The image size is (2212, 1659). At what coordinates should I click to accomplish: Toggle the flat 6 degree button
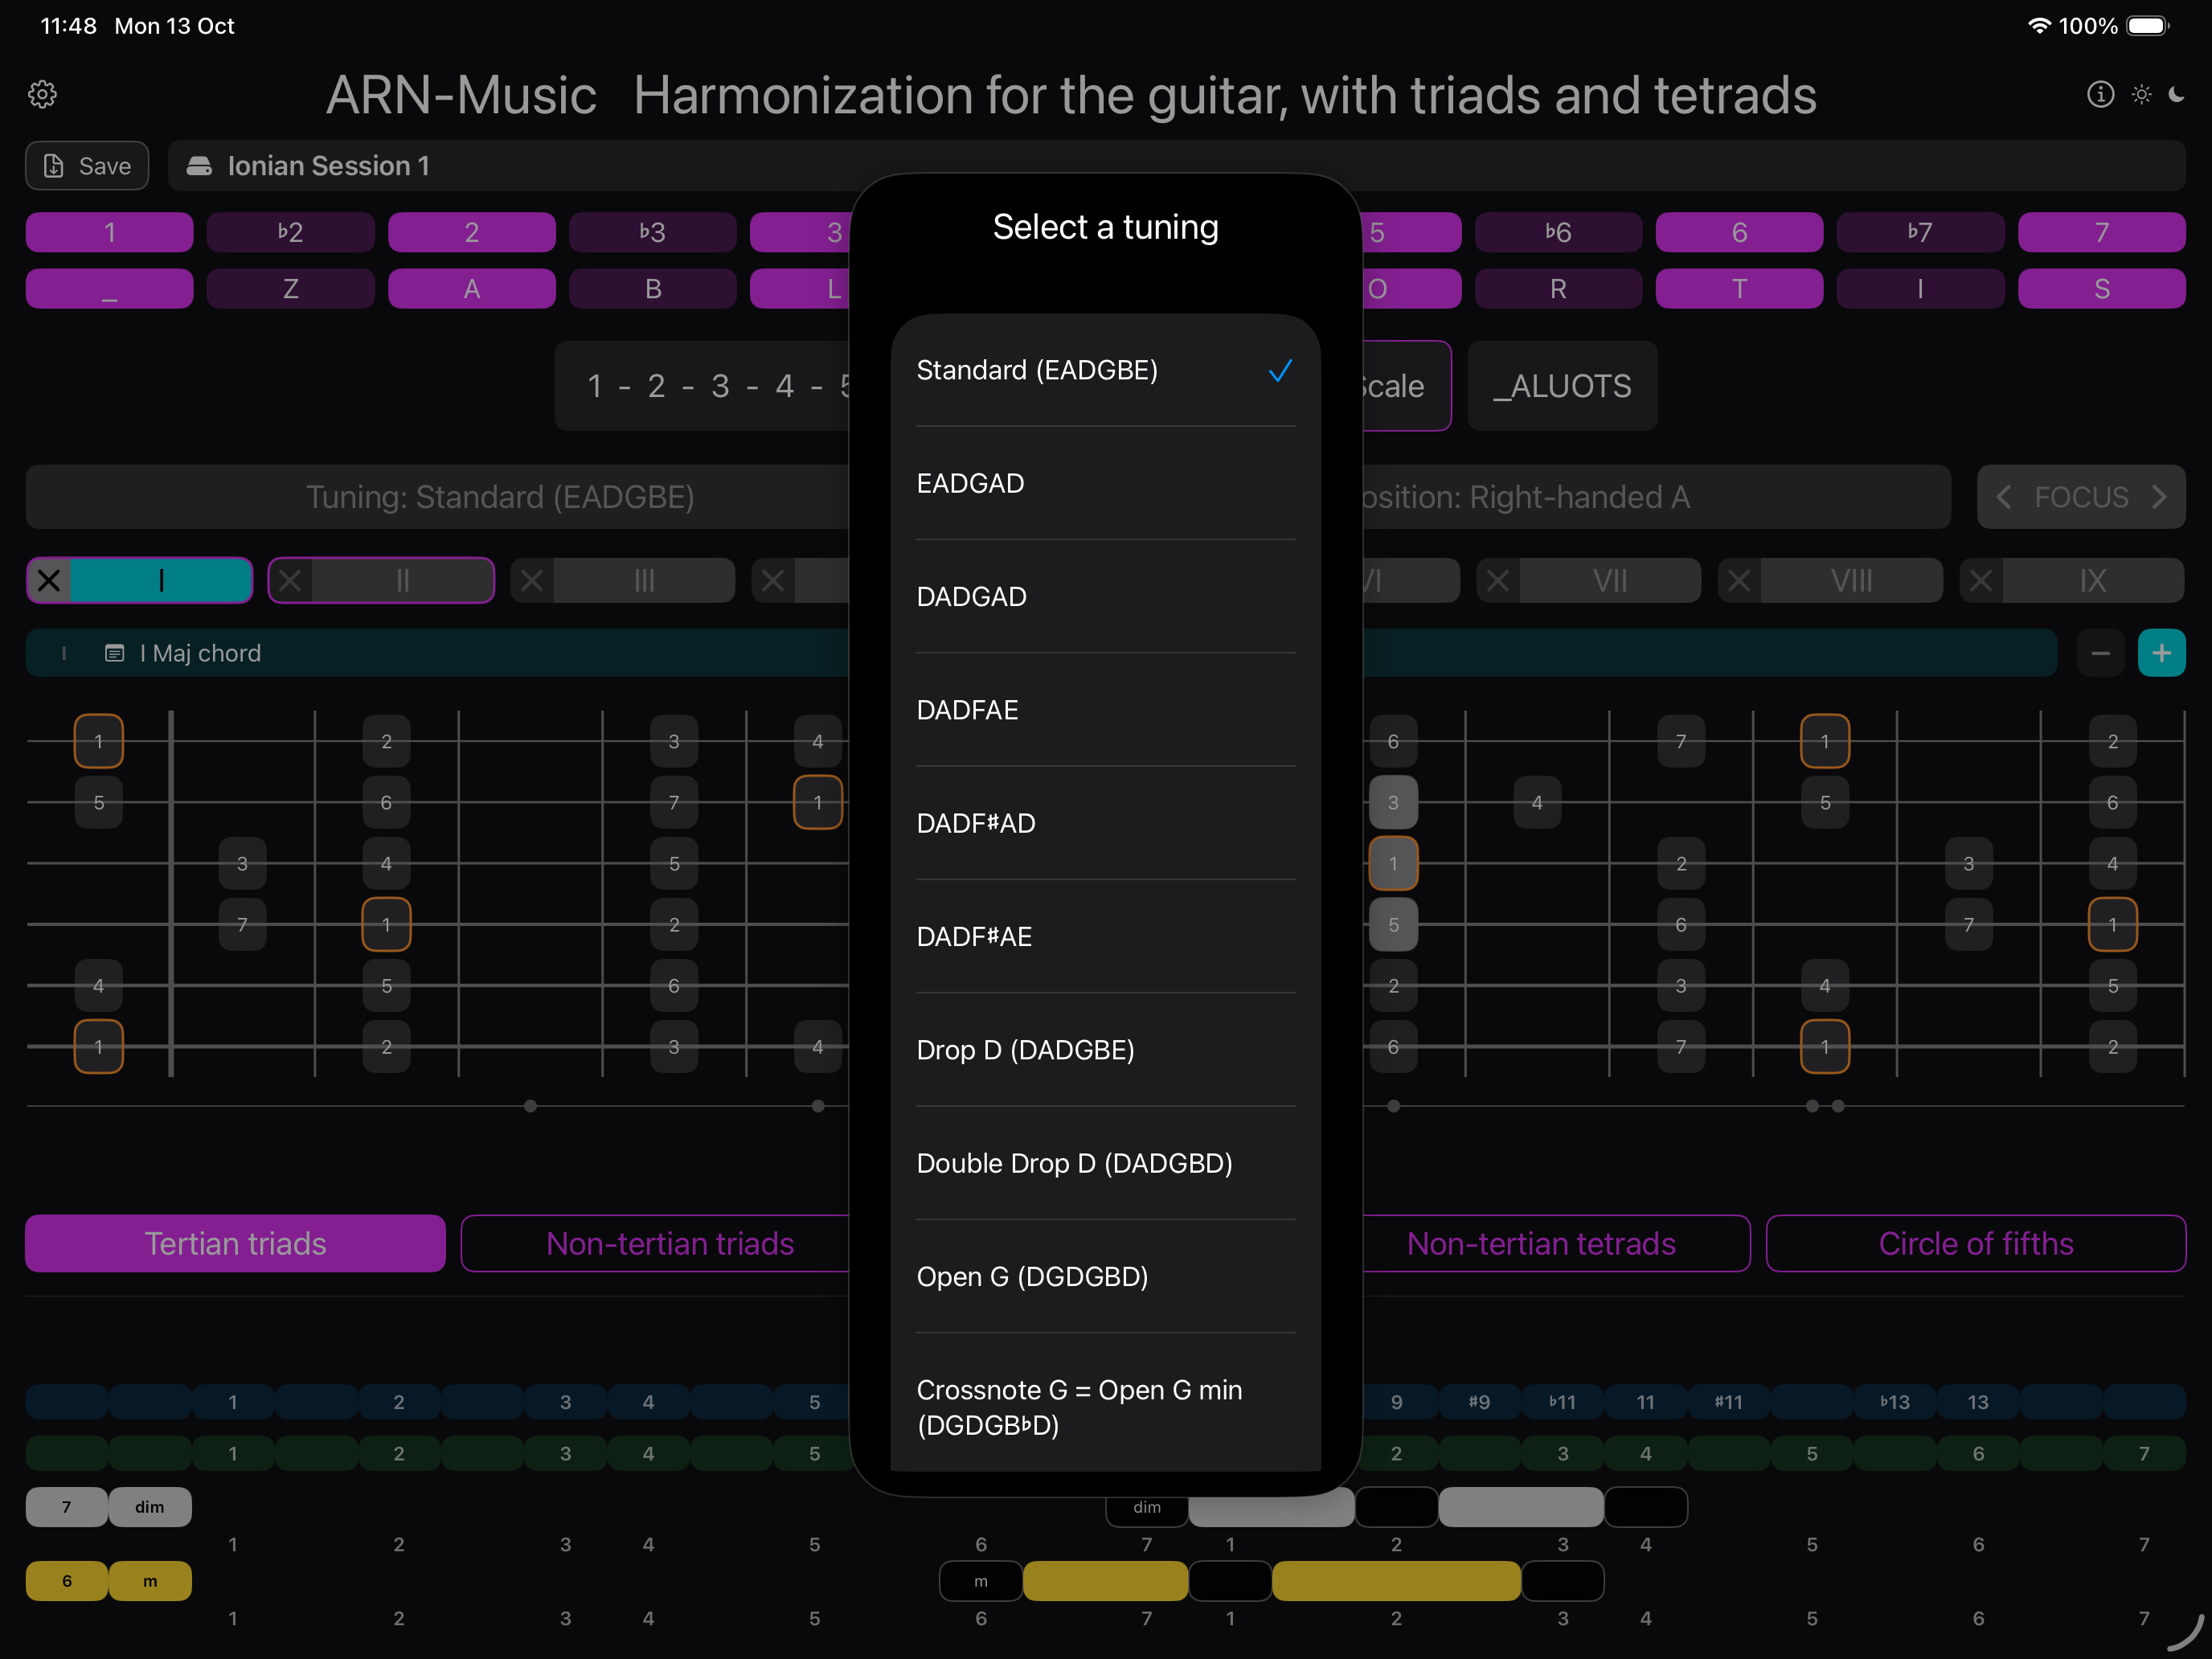[x=1557, y=232]
